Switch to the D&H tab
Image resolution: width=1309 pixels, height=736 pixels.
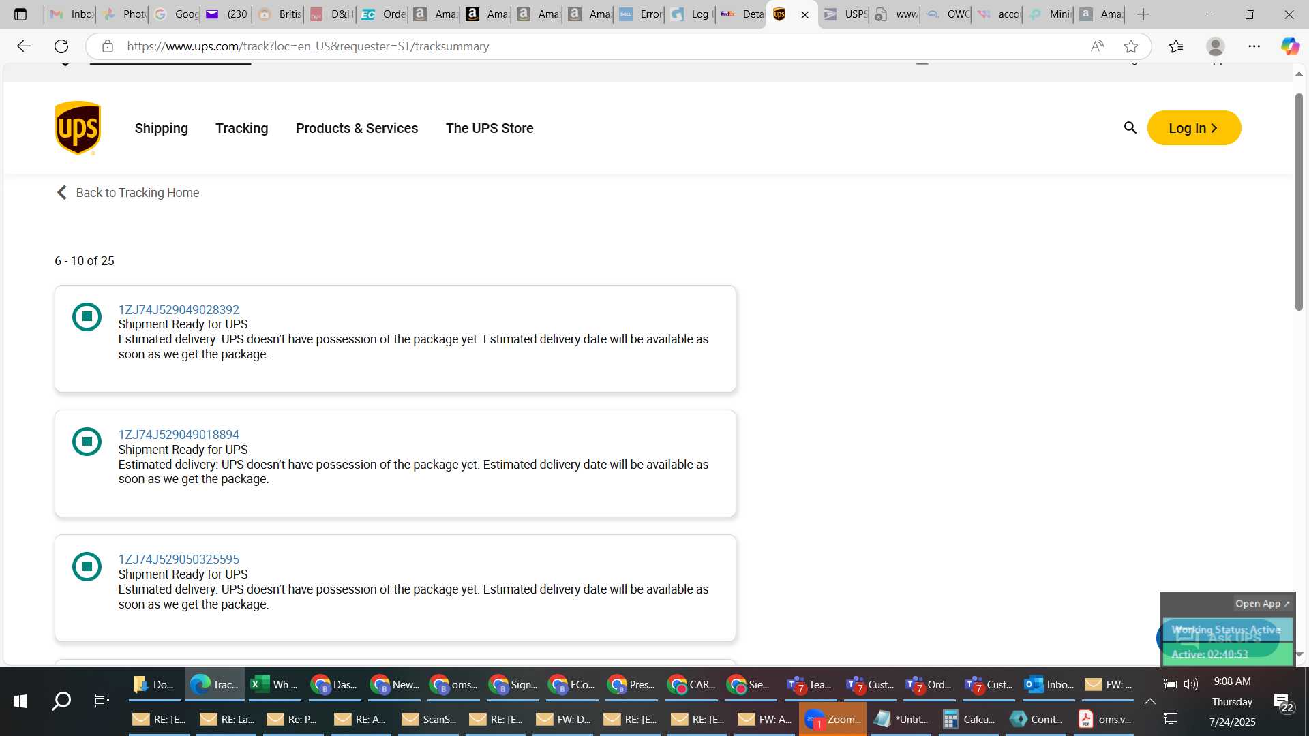(331, 14)
